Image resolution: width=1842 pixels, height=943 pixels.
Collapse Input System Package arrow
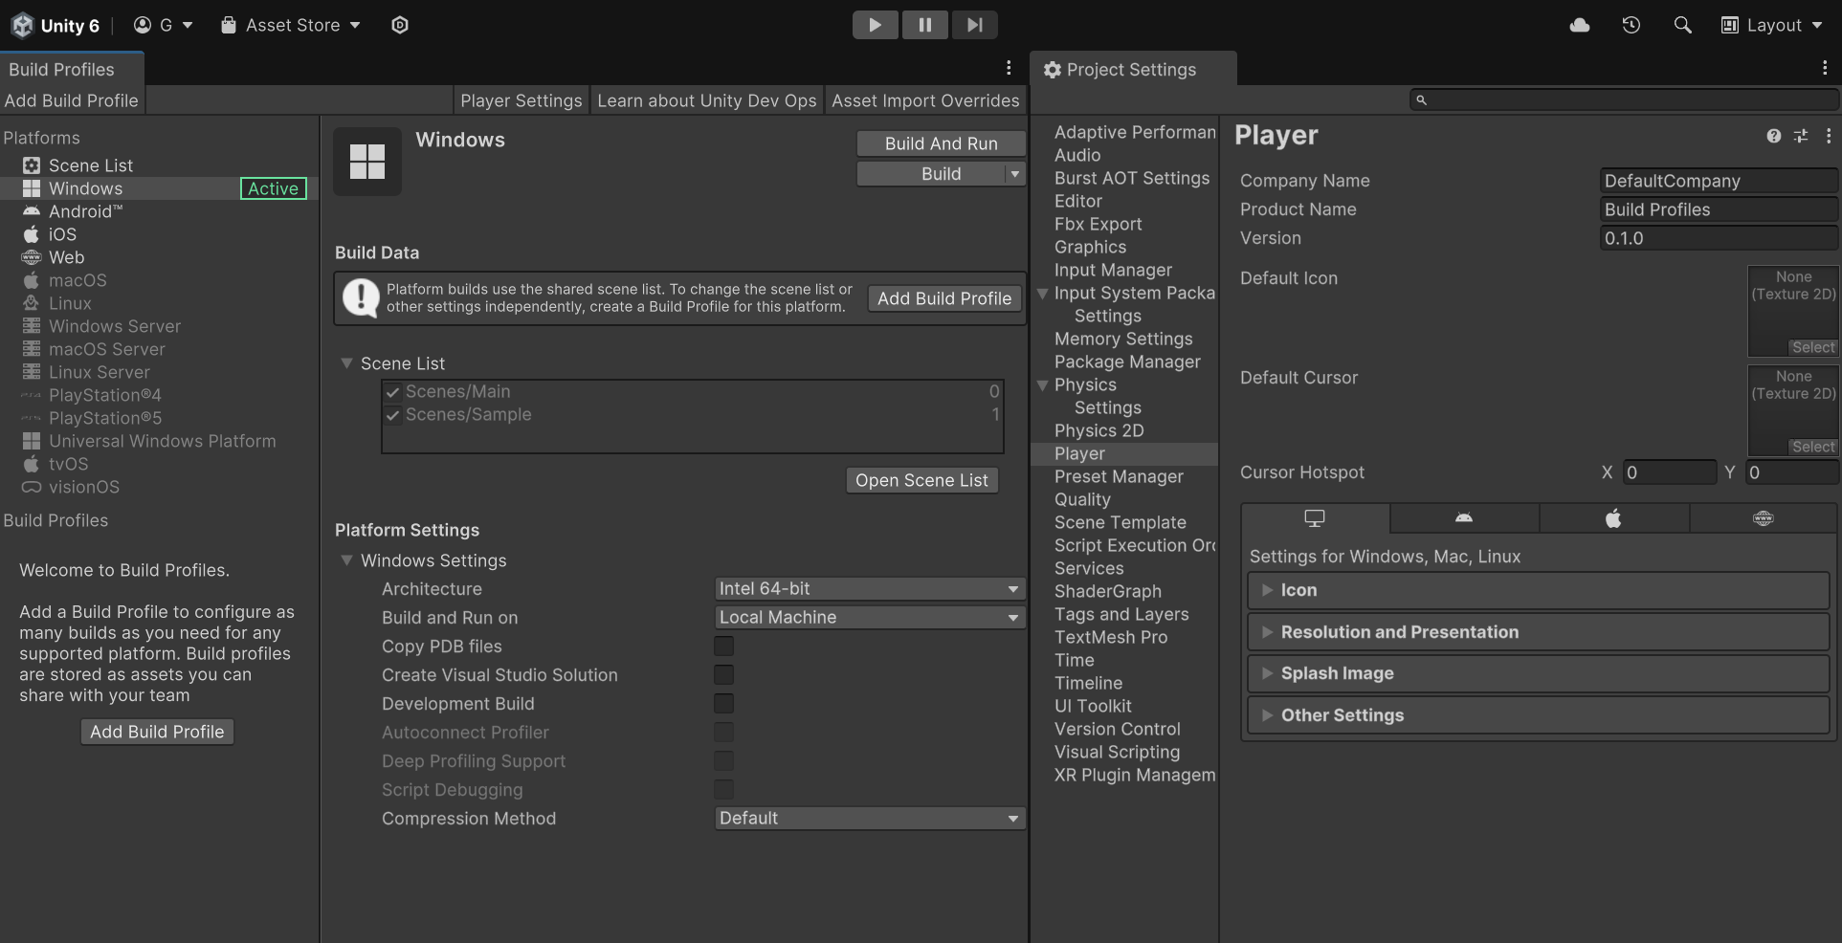(1042, 293)
